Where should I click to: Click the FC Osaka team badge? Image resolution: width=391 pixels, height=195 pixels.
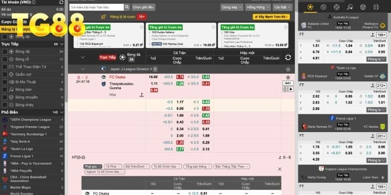click(104, 77)
